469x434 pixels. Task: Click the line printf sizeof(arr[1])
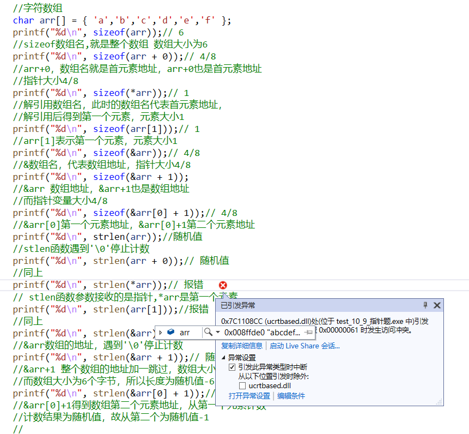(x=106, y=129)
